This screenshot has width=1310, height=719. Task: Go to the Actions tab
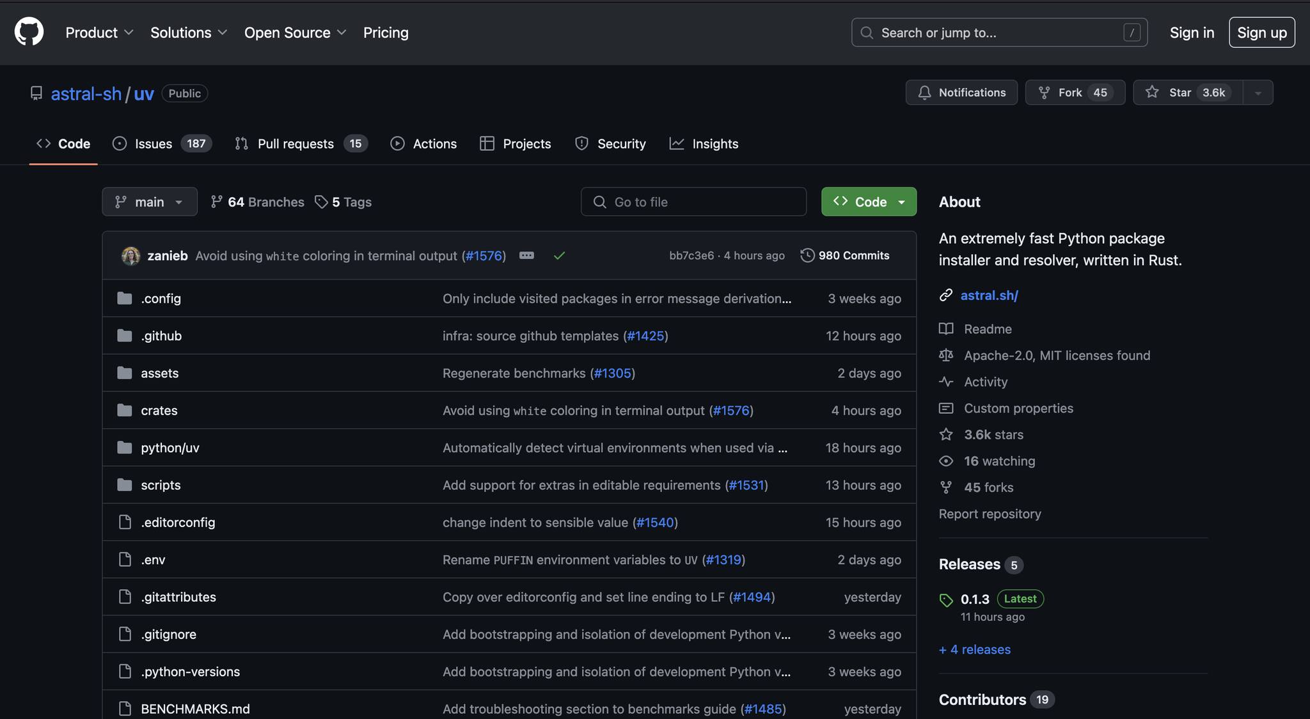pos(423,143)
